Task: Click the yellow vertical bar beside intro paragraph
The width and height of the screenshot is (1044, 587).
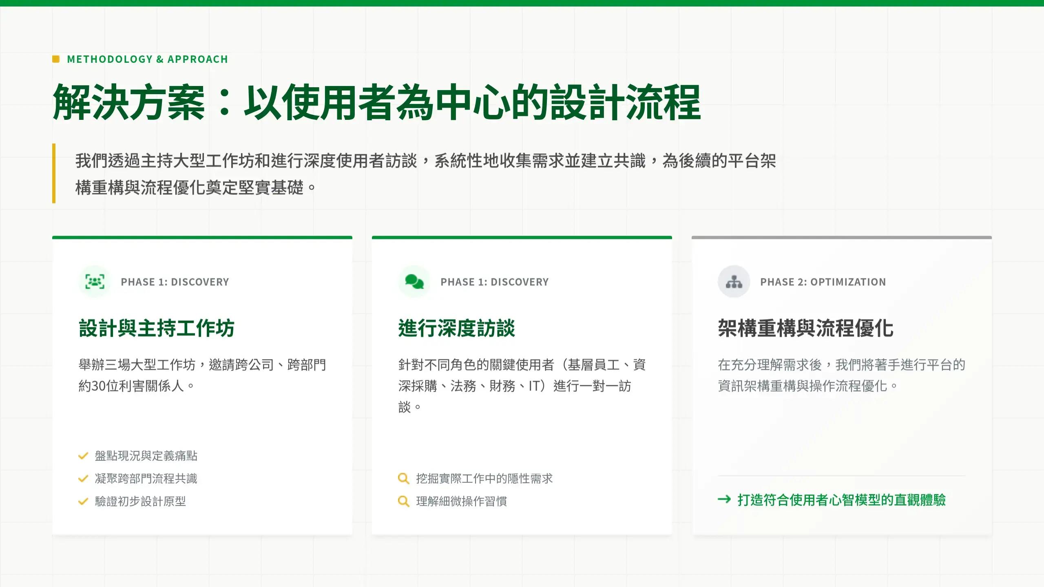Action: click(x=54, y=173)
